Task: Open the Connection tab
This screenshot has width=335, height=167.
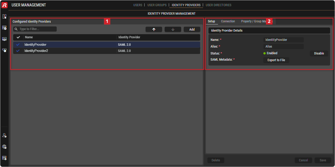Action: tap(228, 21)
